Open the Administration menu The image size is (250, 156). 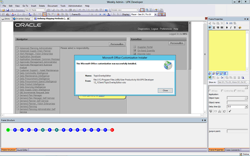click(x=75, y=6)
